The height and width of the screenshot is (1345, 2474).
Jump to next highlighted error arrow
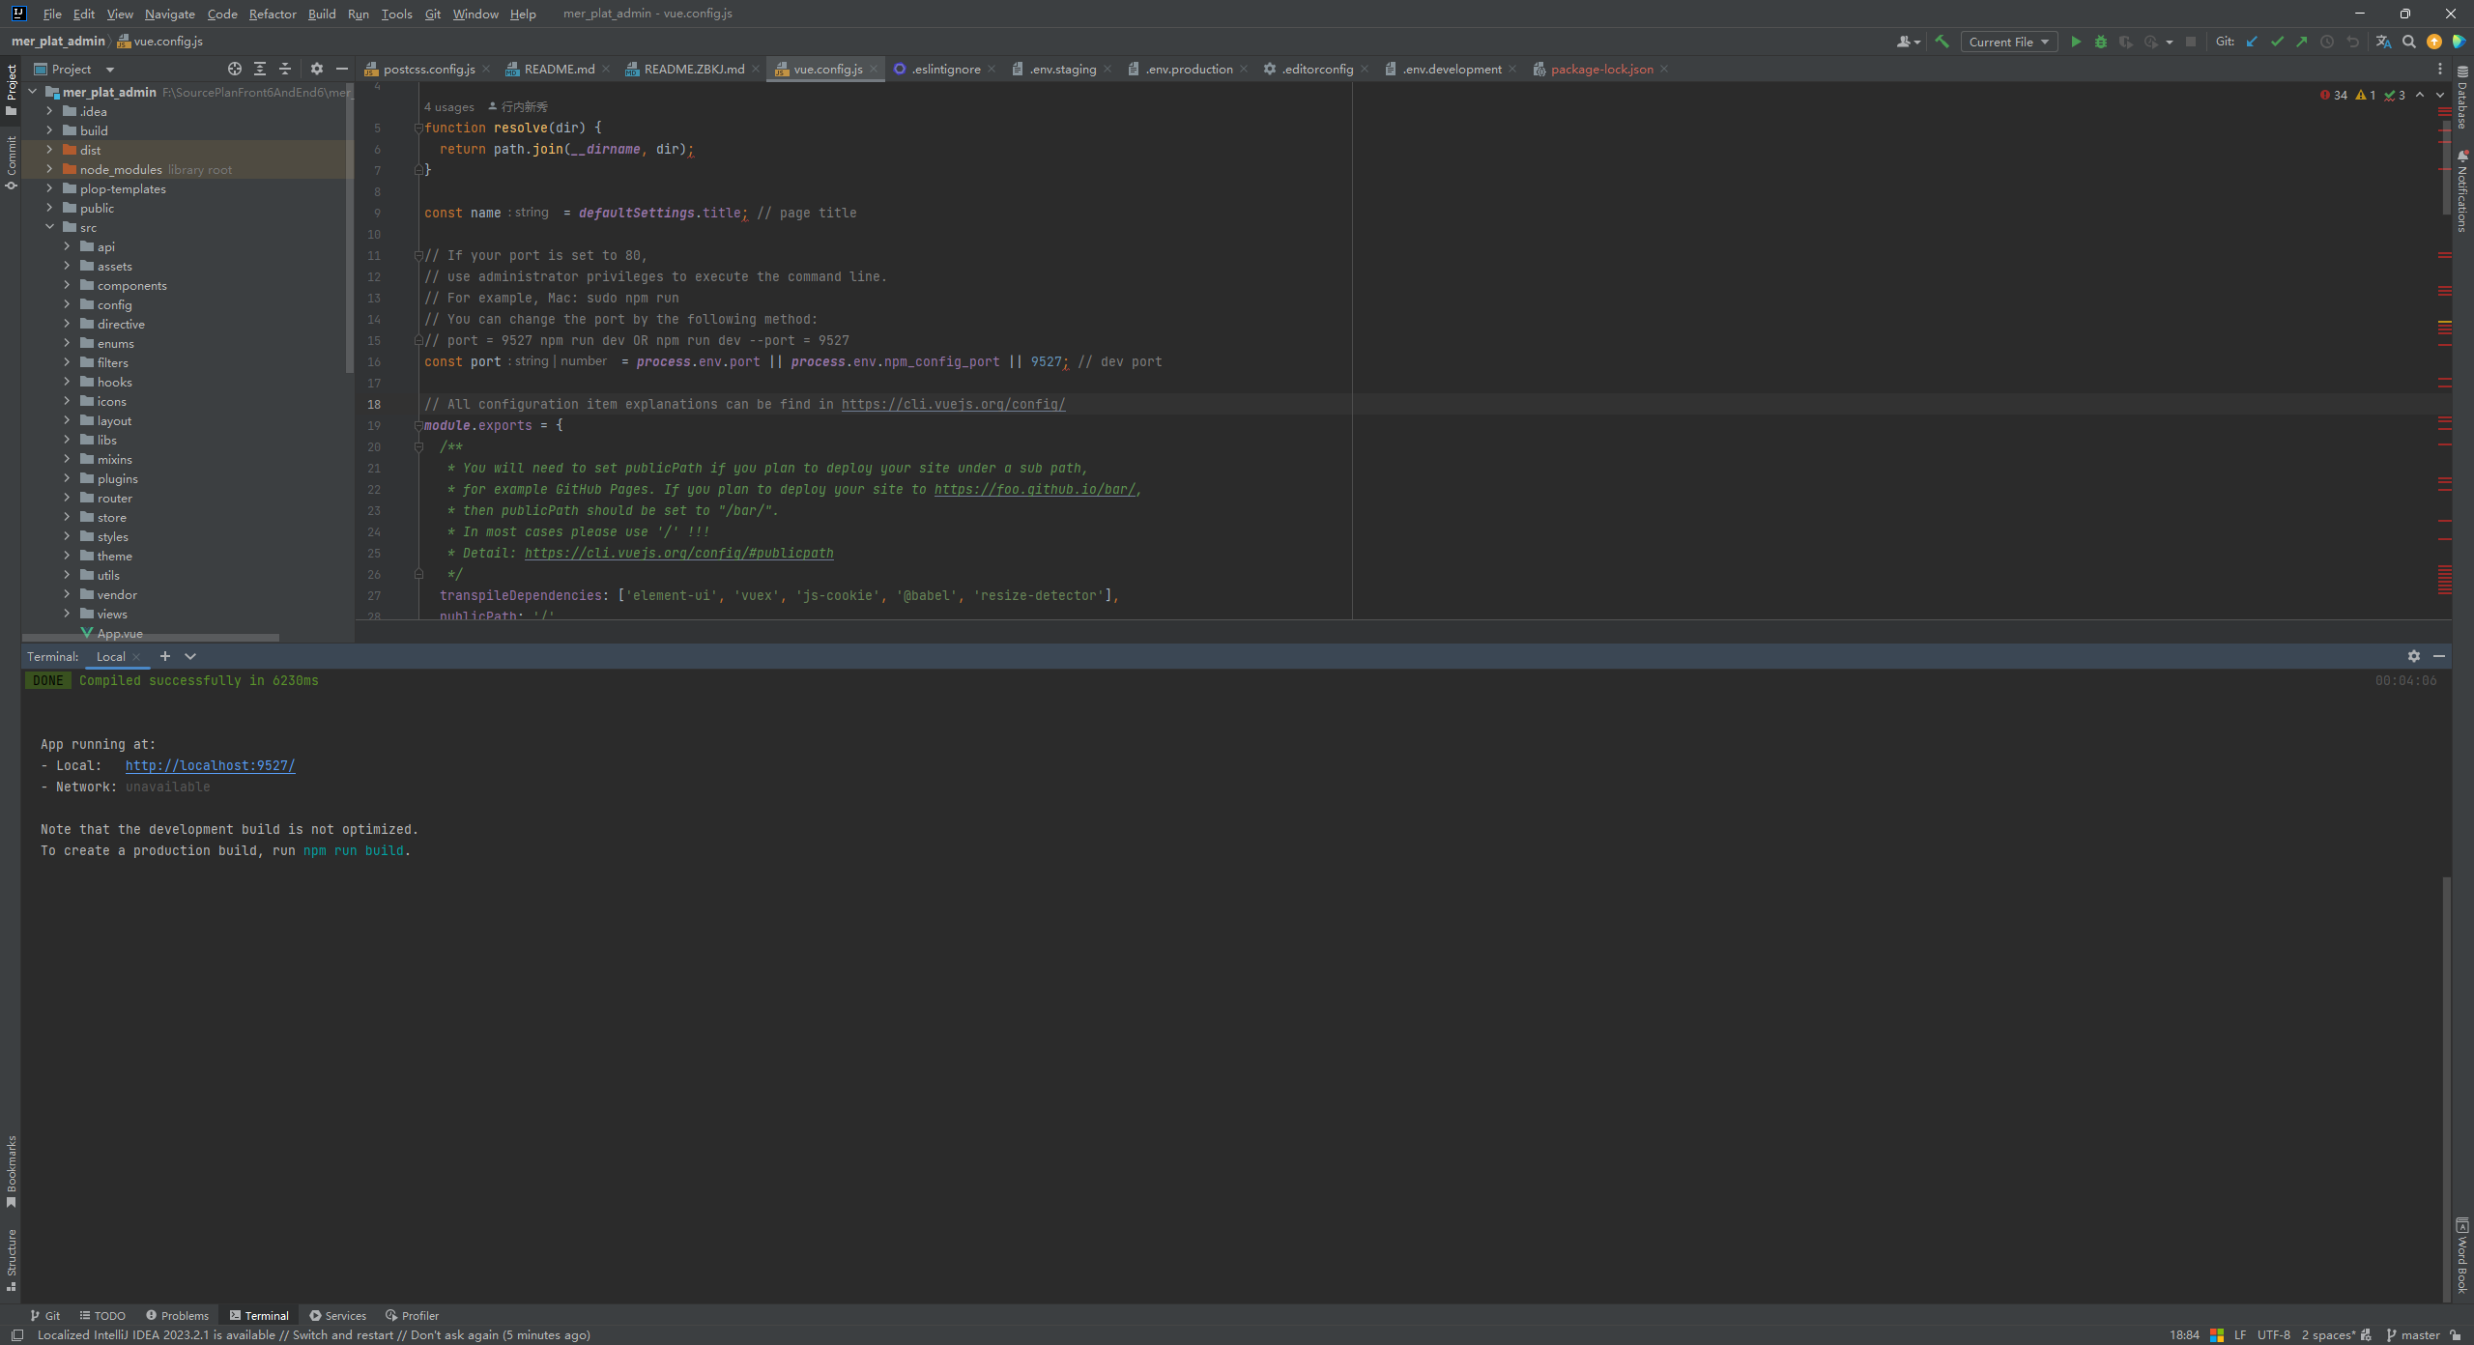click(x=2440, y=95)
